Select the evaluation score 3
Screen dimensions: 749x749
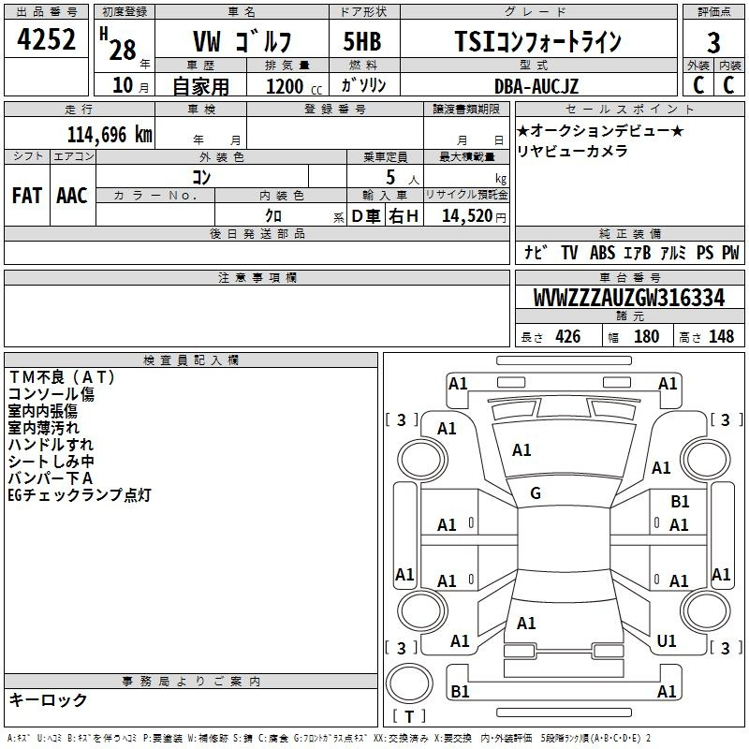[713, 41]
